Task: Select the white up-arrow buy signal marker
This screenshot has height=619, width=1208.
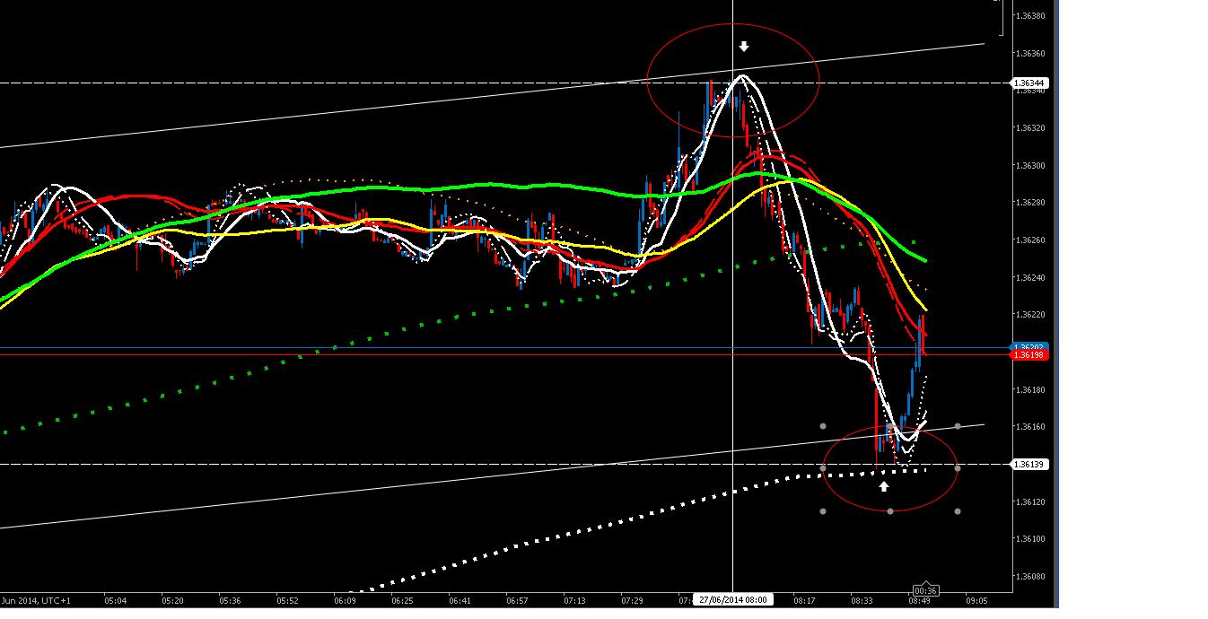Action: (x=885, y=485)
